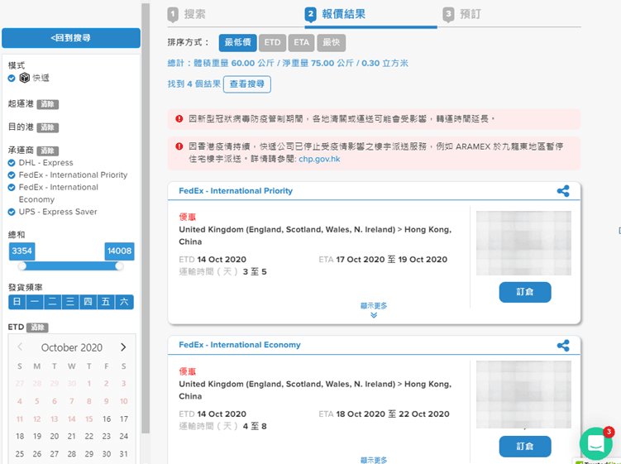Image resolution: width=621 pixels, height=464 pixels.
Task: Open the live chat bubble
Action: [596, 443]
